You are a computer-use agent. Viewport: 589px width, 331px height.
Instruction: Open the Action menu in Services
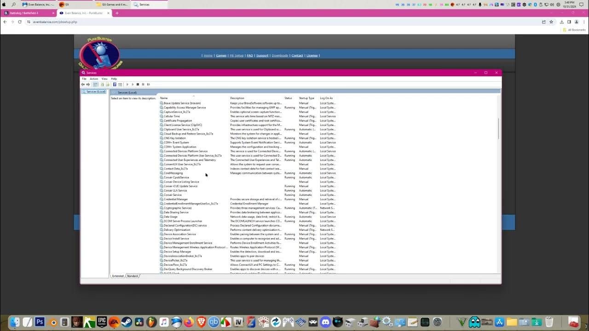(x=94, y=79)
